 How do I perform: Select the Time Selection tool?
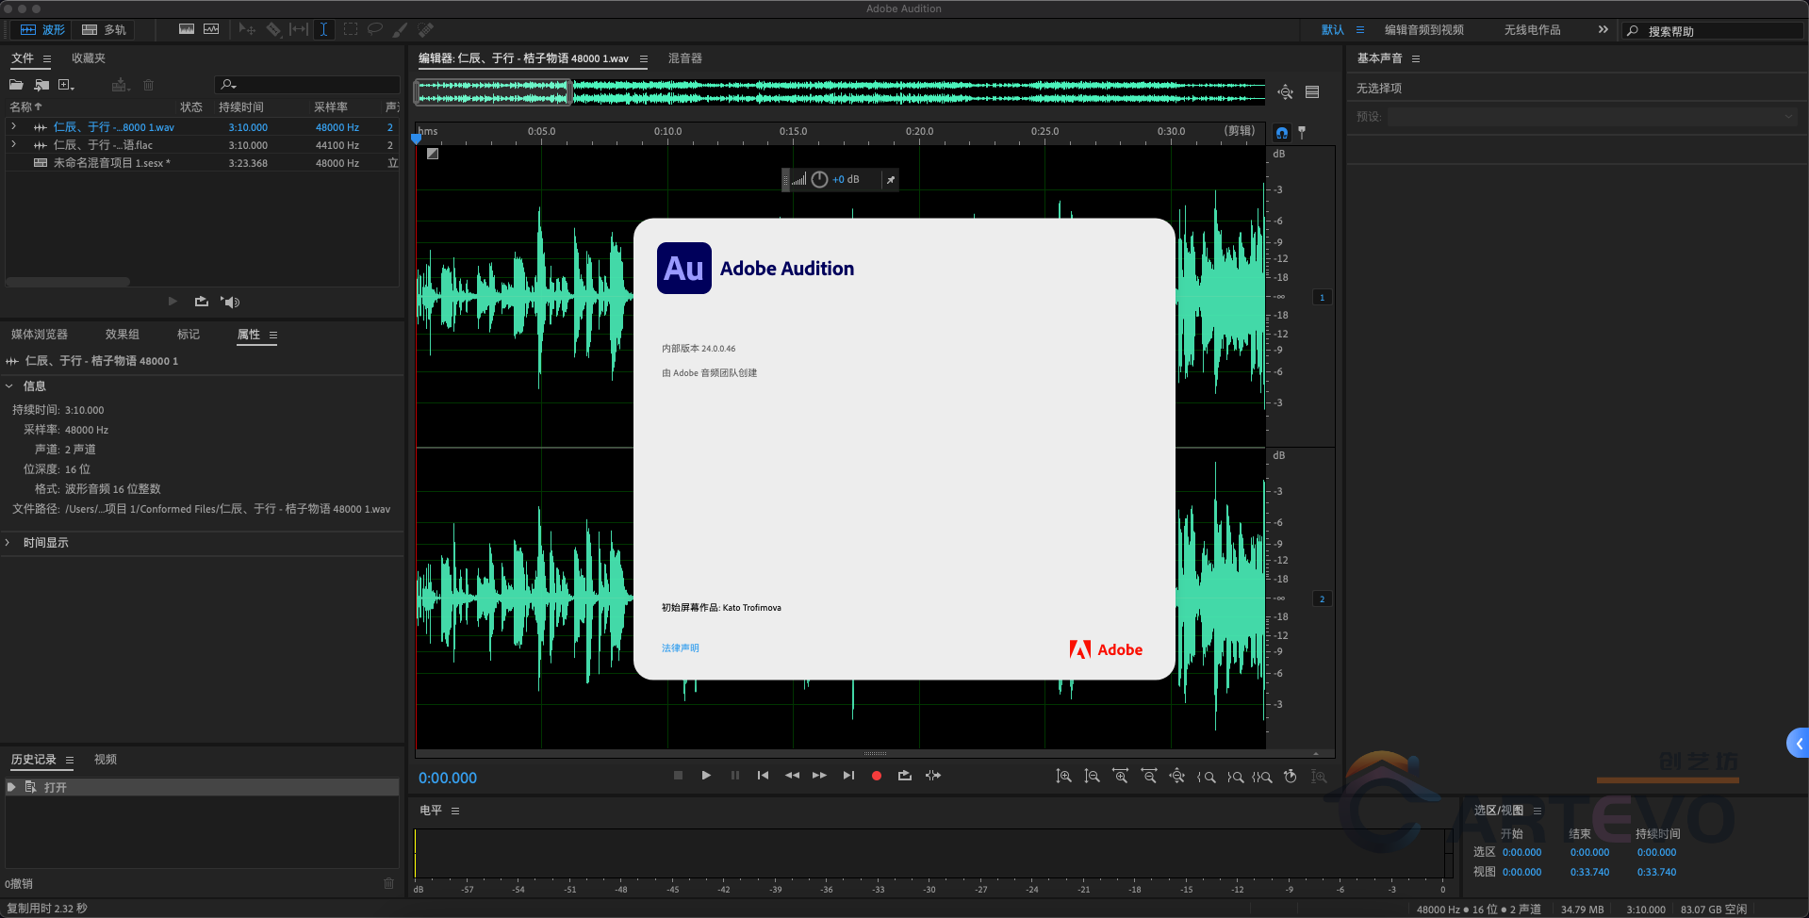323,29
